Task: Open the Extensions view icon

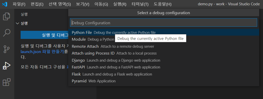Action: click(x=7, y=82)
